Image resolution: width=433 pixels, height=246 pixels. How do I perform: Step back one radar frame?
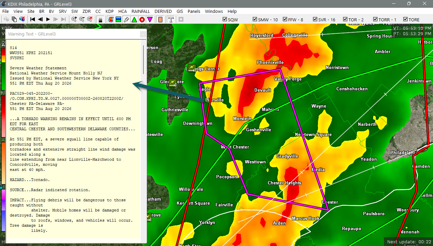click(40, 19)
